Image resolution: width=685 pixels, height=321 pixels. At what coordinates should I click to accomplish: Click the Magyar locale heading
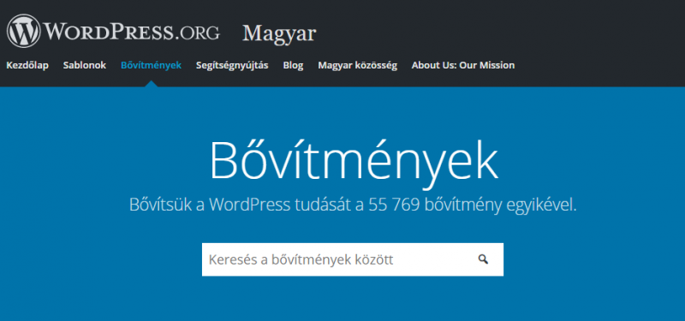[279, 33]
